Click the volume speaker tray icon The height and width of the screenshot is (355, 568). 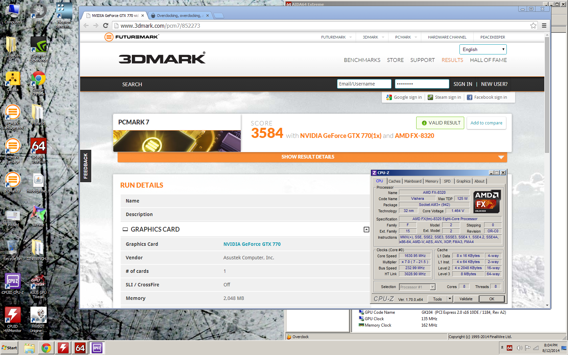click(519, 348)
